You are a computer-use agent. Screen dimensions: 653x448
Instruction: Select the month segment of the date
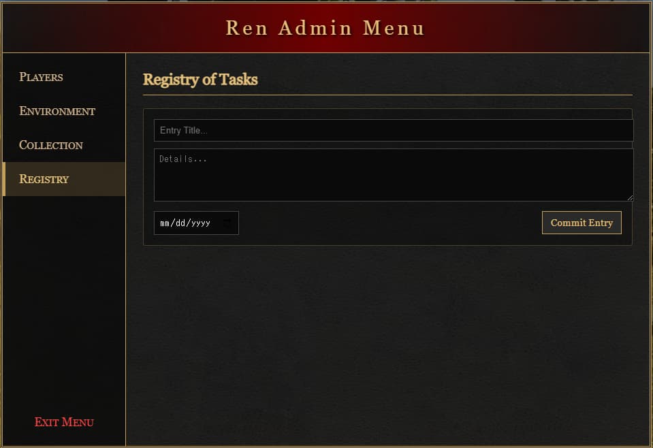(164, 223)
